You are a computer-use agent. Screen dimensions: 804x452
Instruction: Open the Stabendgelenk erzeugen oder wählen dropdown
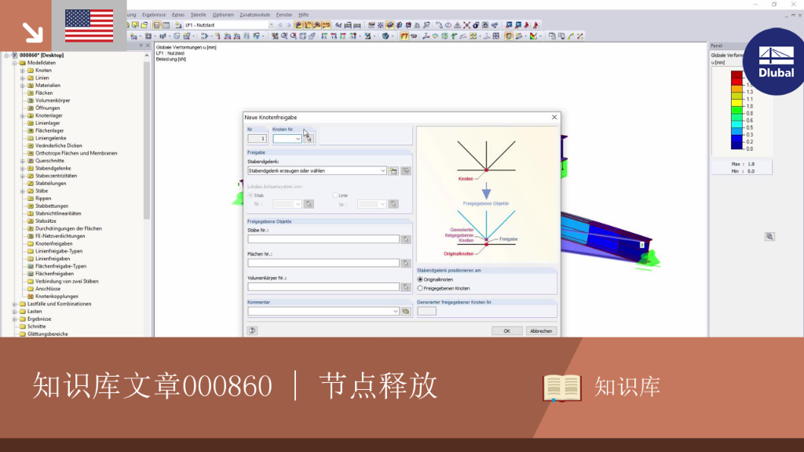click(317, 170)
